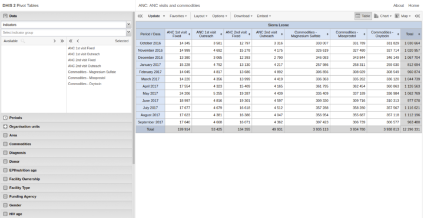Click right-side triple-chevron panel toggle icon
The width and height of the screenshot is (424, 218).
pos(418,16)
